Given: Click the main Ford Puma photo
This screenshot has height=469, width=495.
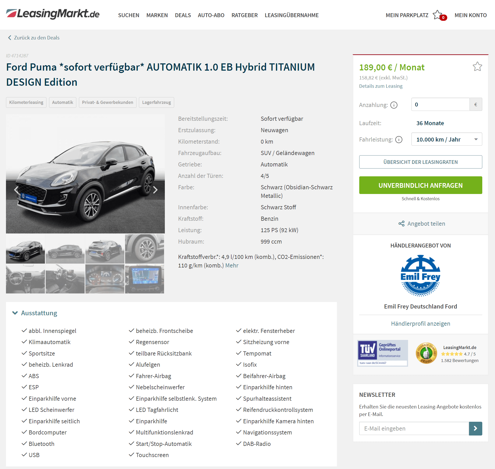Looking at the screenshot, I should pos(85,174).
